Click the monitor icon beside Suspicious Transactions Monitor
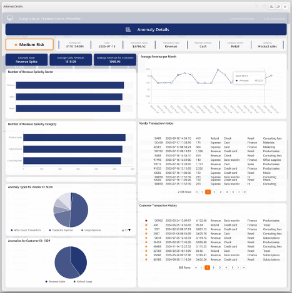Viewport: 292px width, 293px height. pos(9,18)
